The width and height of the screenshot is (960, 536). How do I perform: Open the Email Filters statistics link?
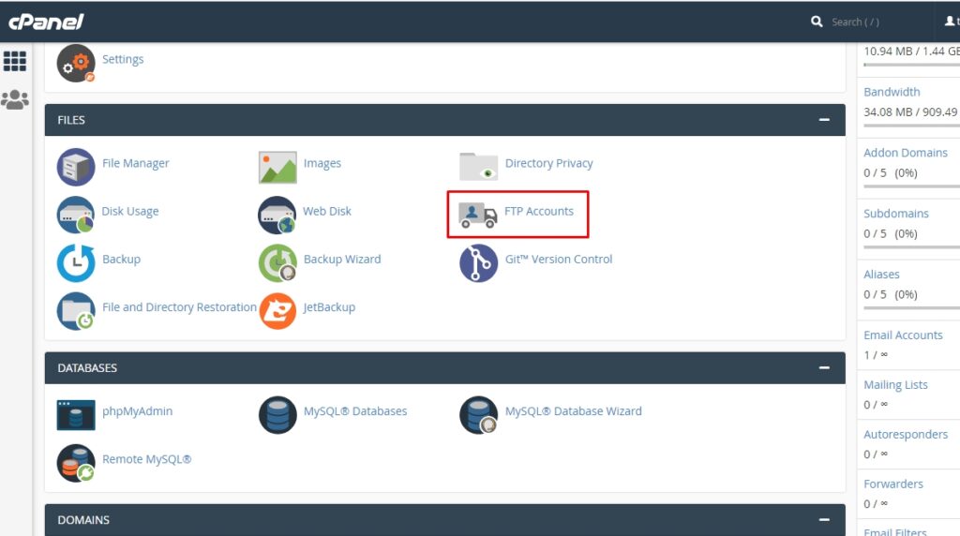click(894, 532)
